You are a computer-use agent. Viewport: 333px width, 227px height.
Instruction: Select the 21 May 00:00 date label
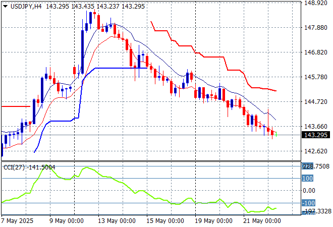[x=262, y=221]
